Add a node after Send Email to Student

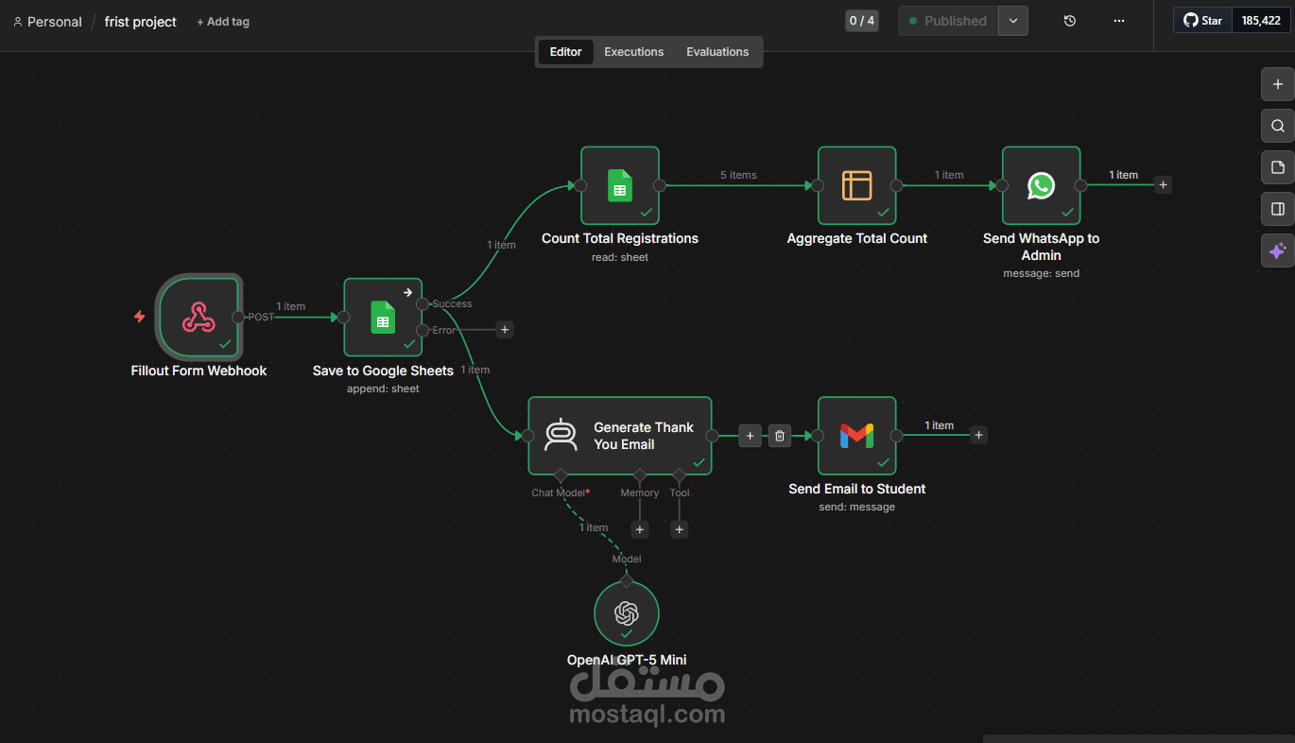pos(978,436)
